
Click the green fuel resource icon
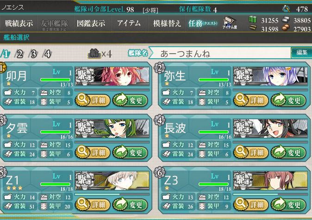(x=253, y=19)
